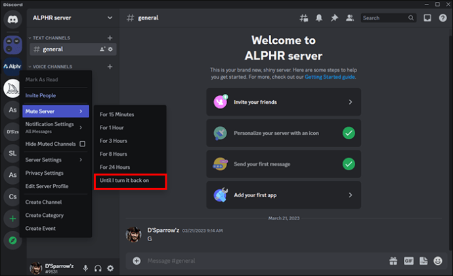The height and width of the screenshot is (276, 453).
Task: Choose Create Channel from context menu
Action: tap(55, 202)
